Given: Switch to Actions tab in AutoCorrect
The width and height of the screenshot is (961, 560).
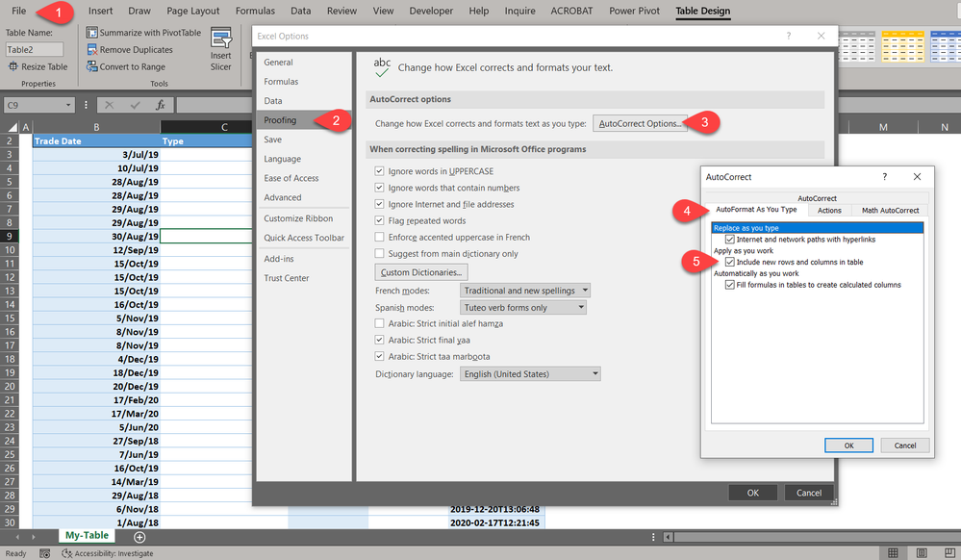Looking at the screenshot, I should click(829, 211).
